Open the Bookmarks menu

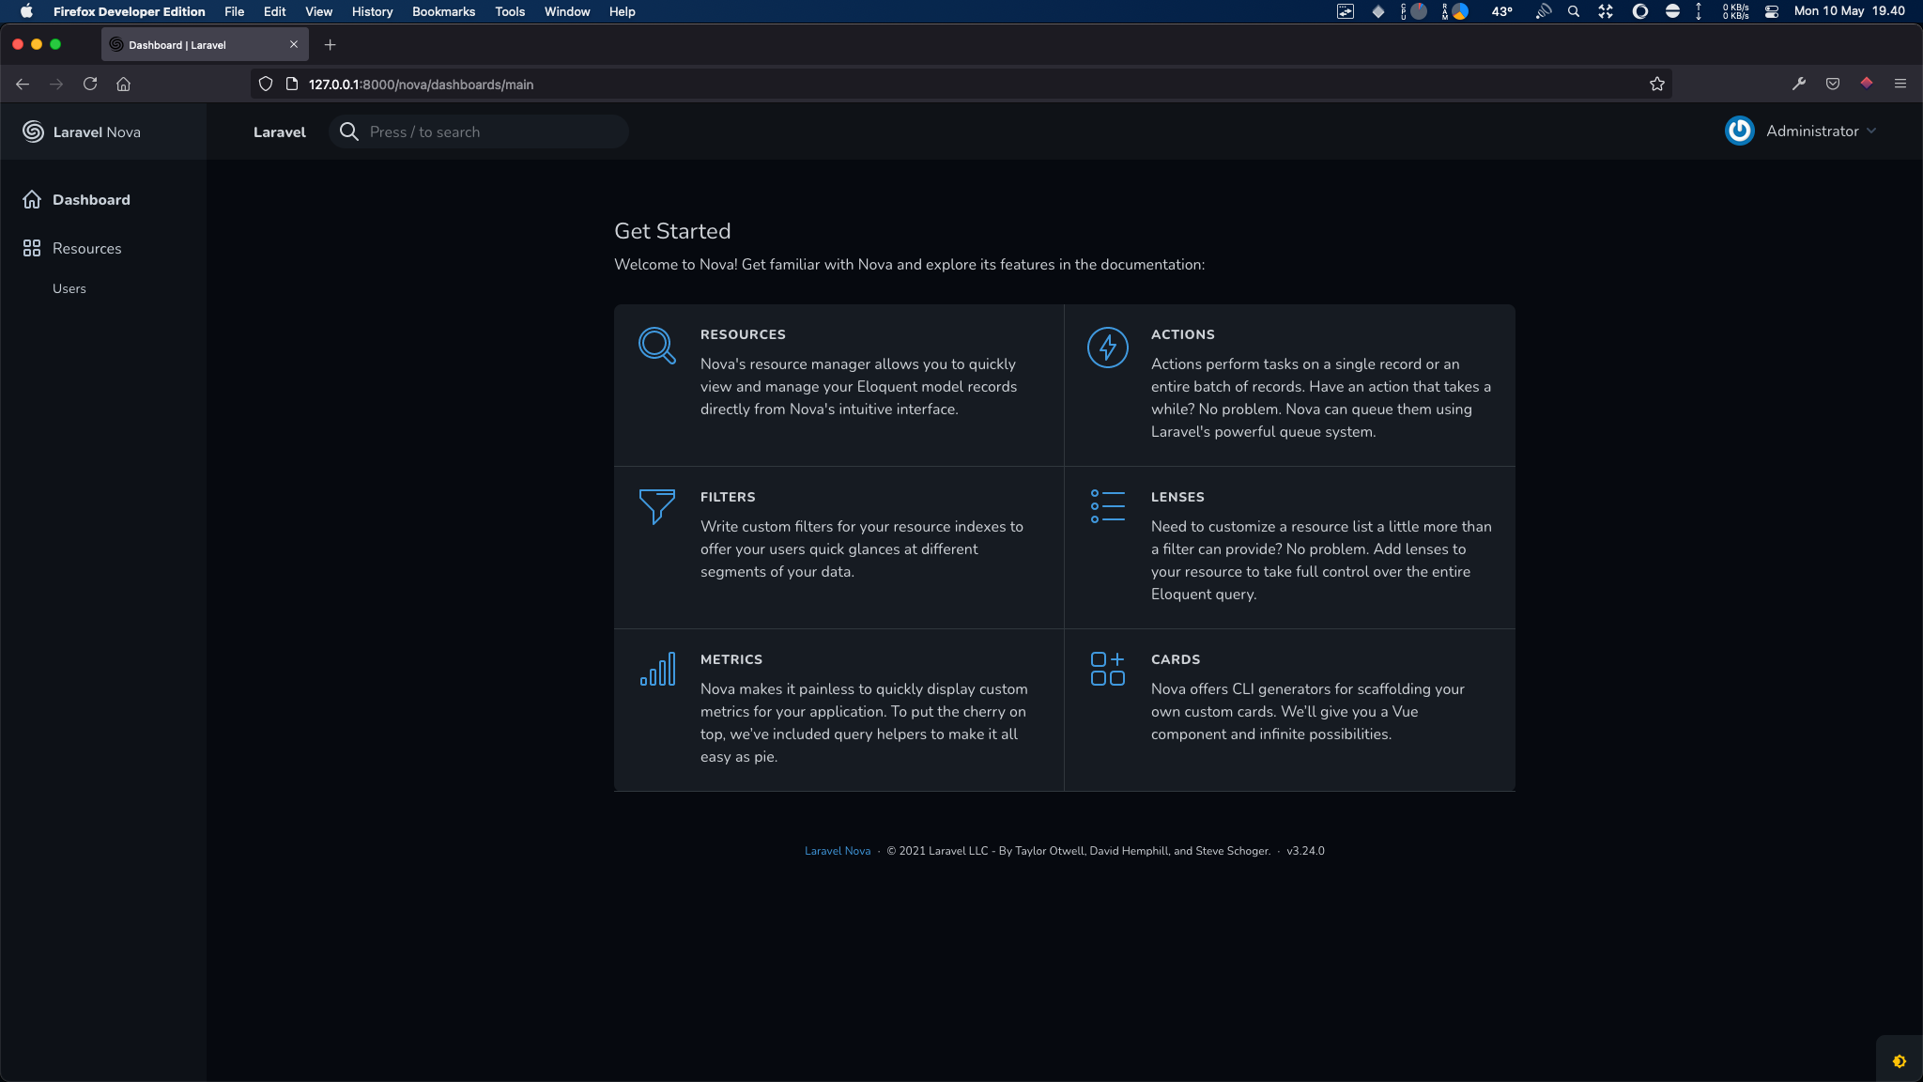click(x=444, y=11)
